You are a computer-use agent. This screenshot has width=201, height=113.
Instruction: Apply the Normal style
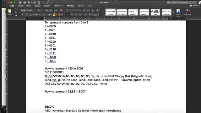coord(111,13)
